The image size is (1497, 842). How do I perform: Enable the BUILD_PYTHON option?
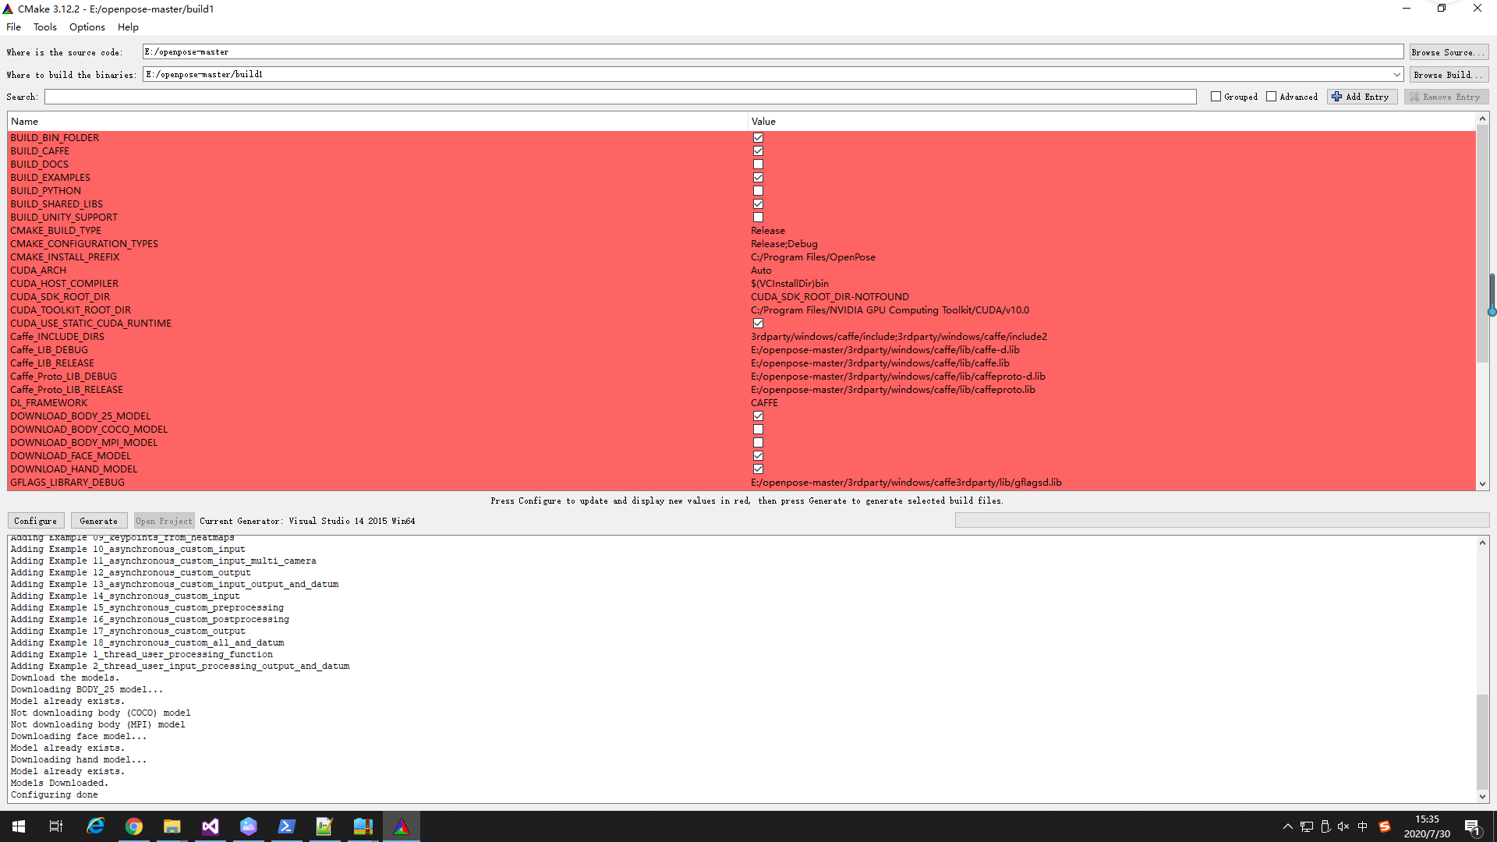tap(757, 190)
